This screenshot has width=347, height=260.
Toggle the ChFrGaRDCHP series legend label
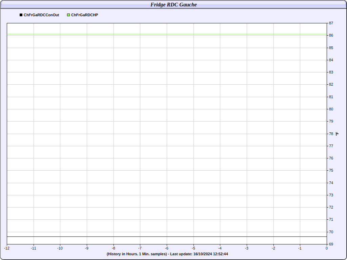point(84,15)
